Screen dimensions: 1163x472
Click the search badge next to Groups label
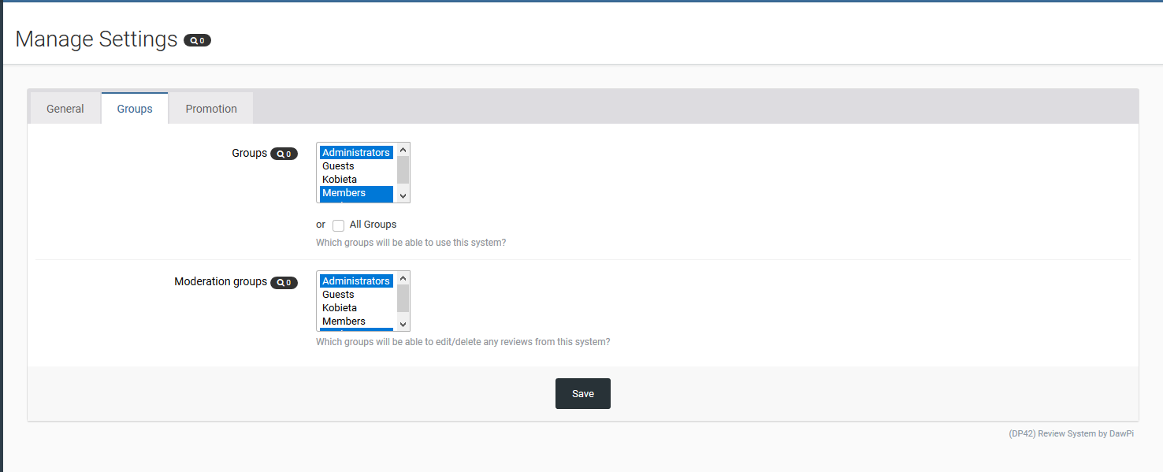pyautogui.click(x=284, y=154)
